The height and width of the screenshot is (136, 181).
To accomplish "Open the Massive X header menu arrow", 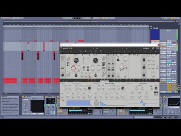I will pos(74,48).
